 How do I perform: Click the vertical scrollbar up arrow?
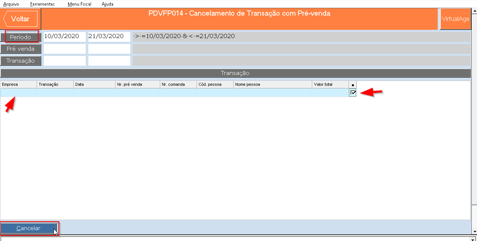[x=474, y=12]
